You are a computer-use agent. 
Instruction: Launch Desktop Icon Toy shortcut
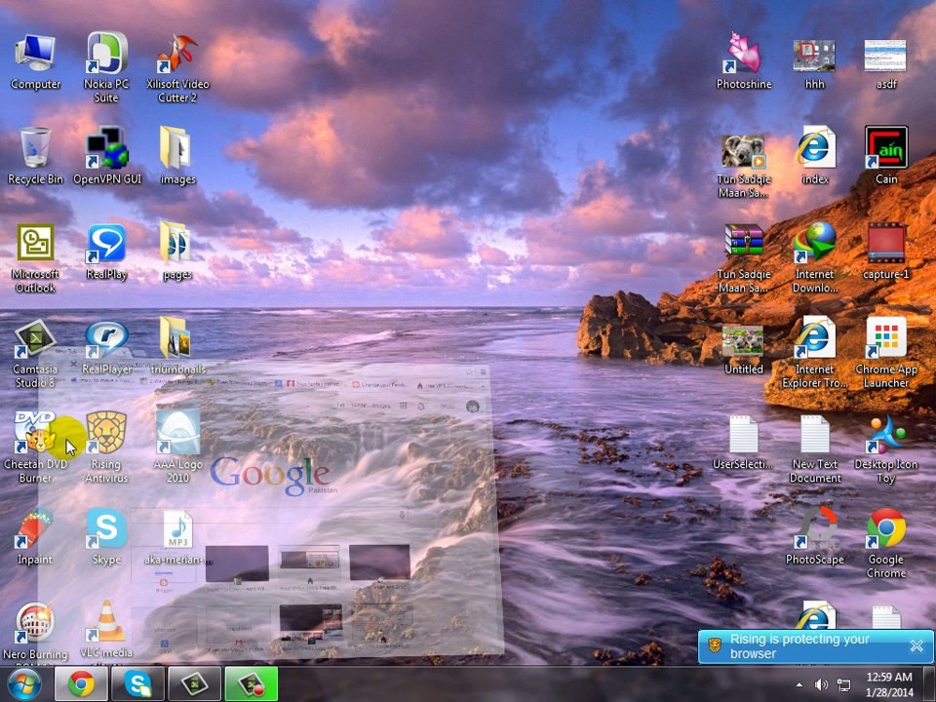click(886, 448)
